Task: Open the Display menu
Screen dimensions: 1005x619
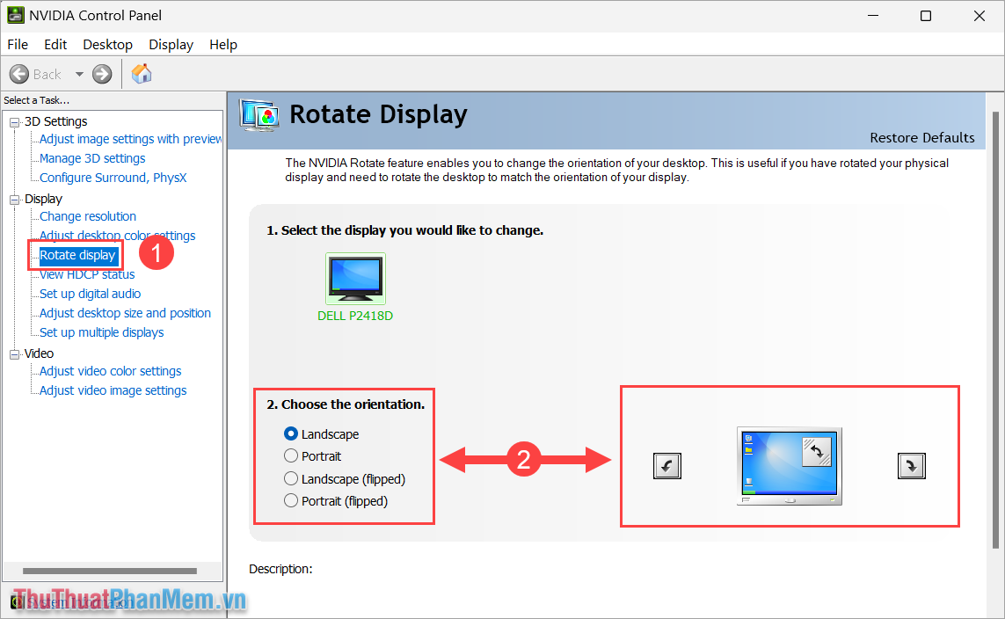Action: tap(171, 44)
